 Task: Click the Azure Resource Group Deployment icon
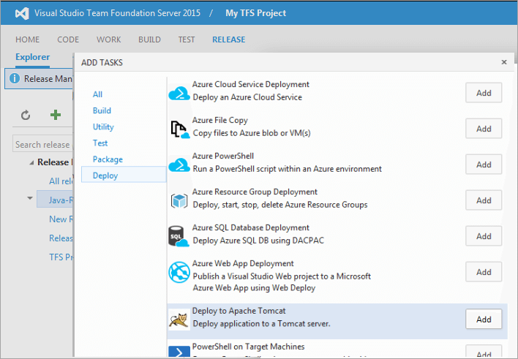pos(179,200)
